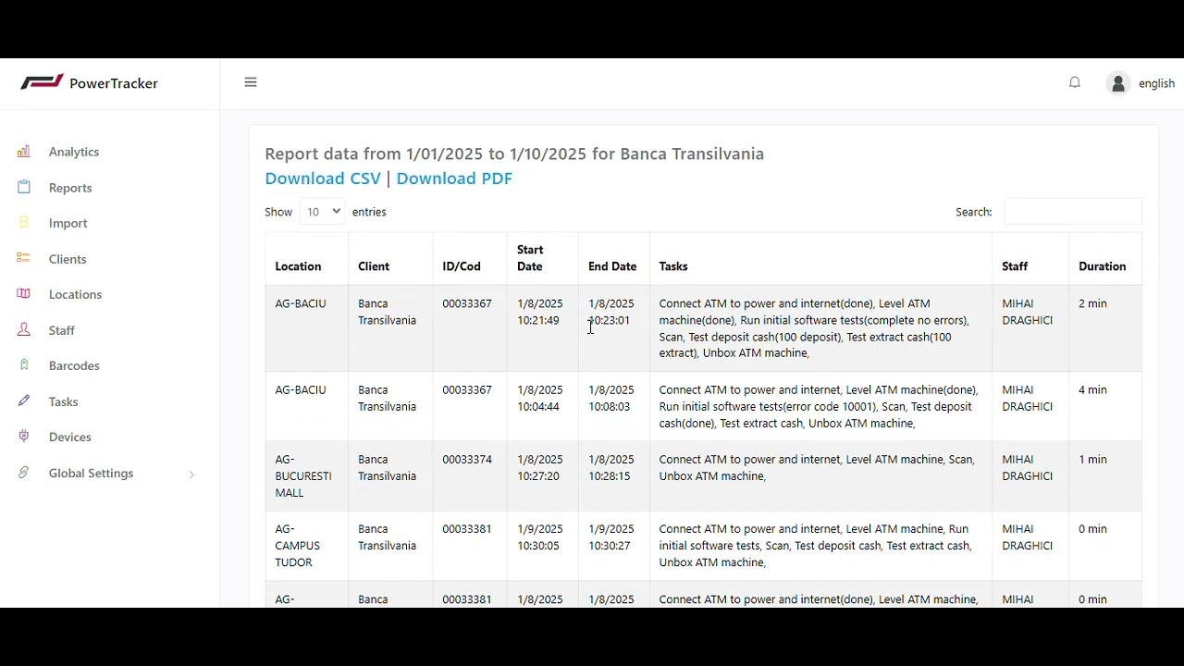1184x666 pixels.
Task: Click the Import file icon
Action: [24, 222]
